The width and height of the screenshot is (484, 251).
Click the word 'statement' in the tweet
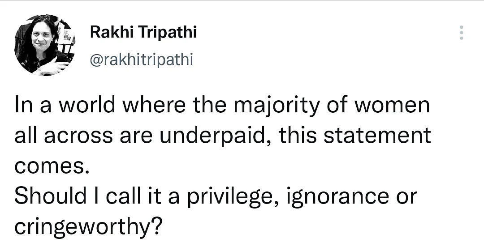pyautogui.click(x=377, y=136)
